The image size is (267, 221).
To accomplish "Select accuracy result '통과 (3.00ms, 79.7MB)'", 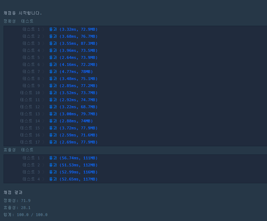I will 73,114.
